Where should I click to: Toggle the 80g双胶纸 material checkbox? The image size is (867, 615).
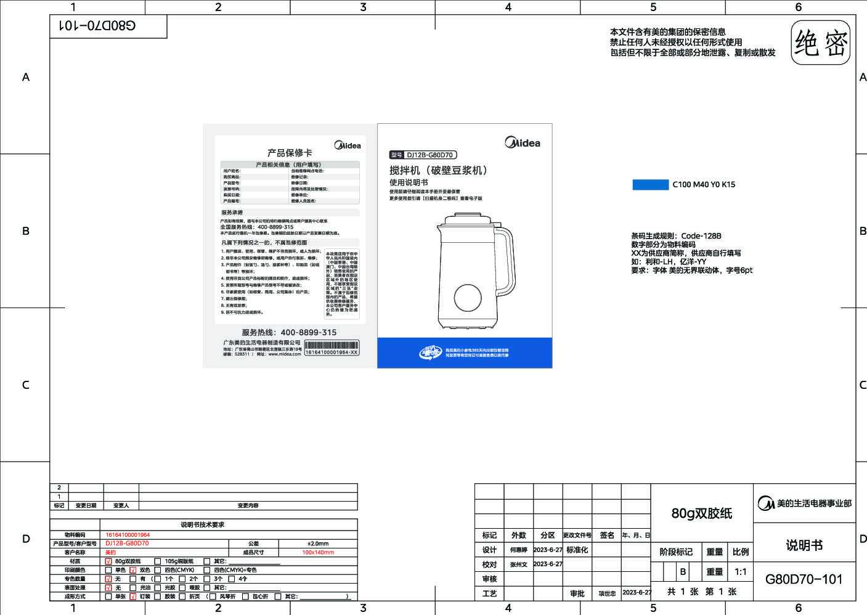tap(109, 561)
